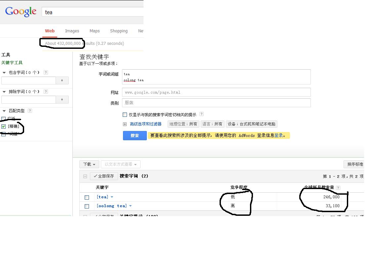Expand 高级选项和过滤器 advanced options
371x260 pixels.
pyautogui.click(x=125, y=124)
